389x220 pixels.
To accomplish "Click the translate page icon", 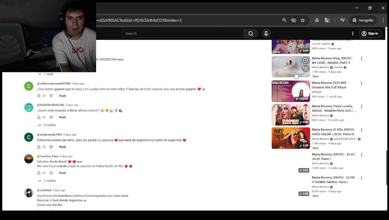I will pyautogui.click(x=327, y=20).
